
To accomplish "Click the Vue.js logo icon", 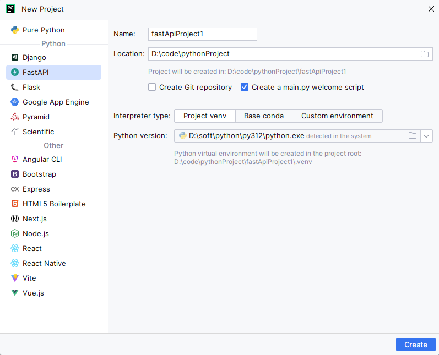I will 15,293.
